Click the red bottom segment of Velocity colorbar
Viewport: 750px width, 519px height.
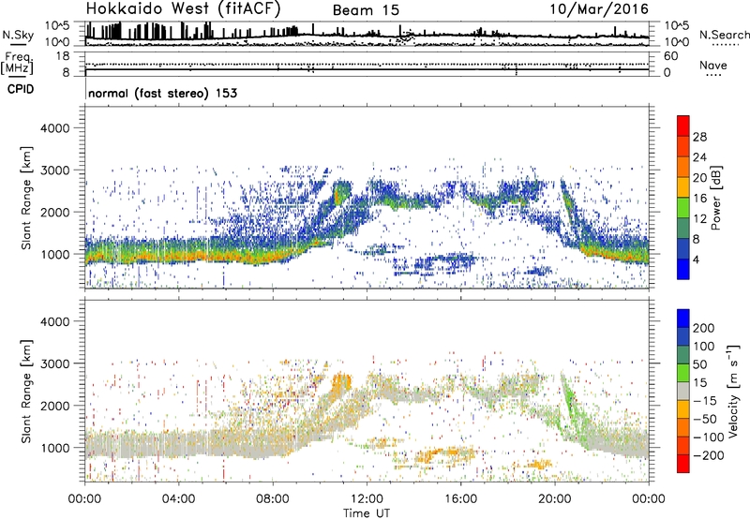tap(683, 464)
